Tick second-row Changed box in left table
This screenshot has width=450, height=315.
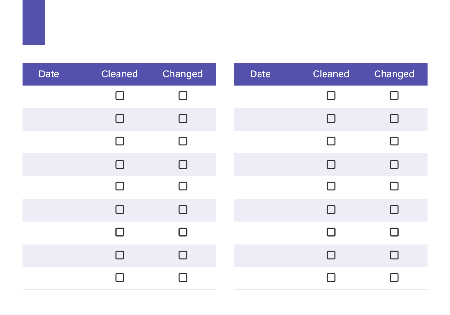[x=183, y=118]
